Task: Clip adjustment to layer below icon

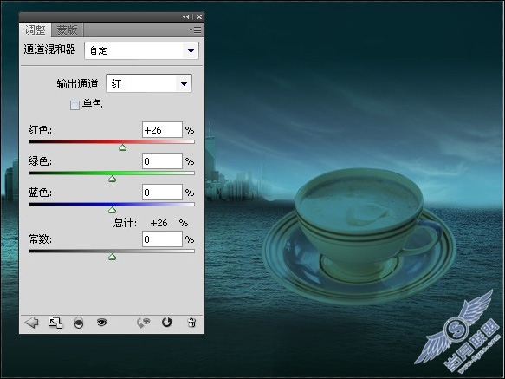Action: pyautogui.click(x=79, y=323)
